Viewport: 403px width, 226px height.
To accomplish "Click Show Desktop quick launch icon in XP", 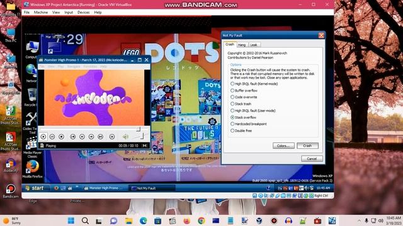I will point(63,188).
